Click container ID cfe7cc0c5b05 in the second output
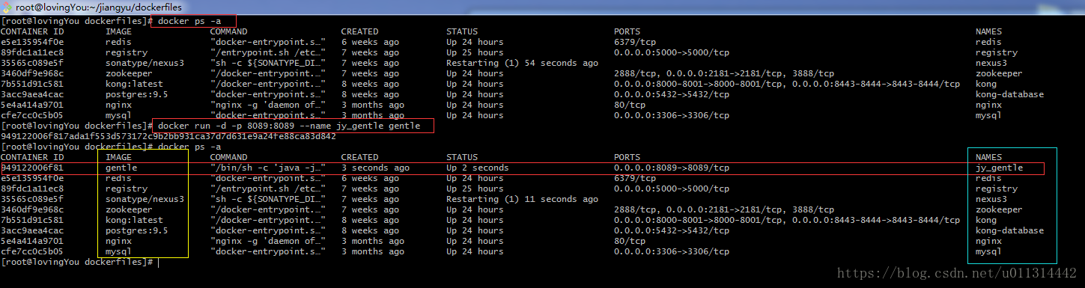The height and width of the screenshot is (288, 1085). tap(32, 251)
